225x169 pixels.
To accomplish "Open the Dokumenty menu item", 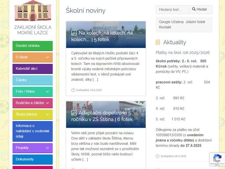I will (33, 159).
